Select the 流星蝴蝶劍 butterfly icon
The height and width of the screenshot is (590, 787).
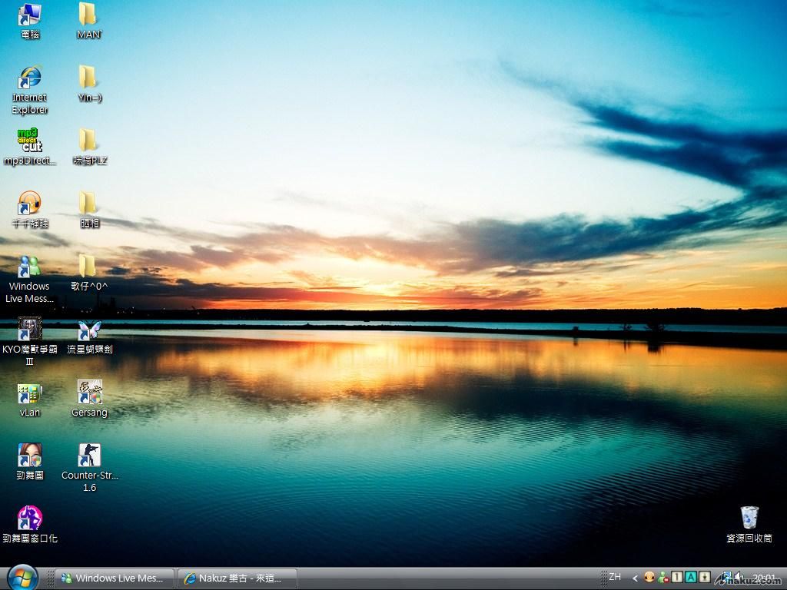pyautogui.click(x=89, y=330)
